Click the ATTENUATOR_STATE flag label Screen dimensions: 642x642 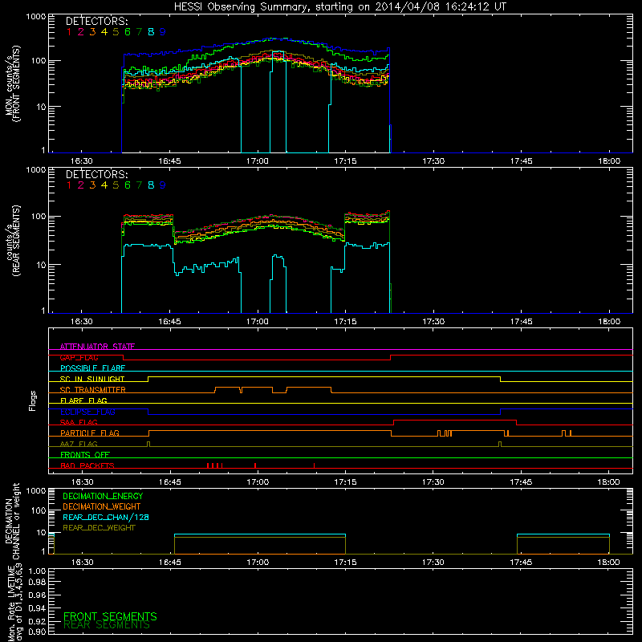click(x=97, y=347)
